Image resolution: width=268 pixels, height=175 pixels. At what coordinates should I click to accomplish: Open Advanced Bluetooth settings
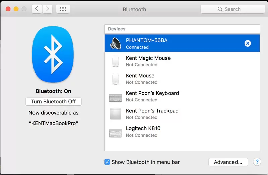point(228,162)
